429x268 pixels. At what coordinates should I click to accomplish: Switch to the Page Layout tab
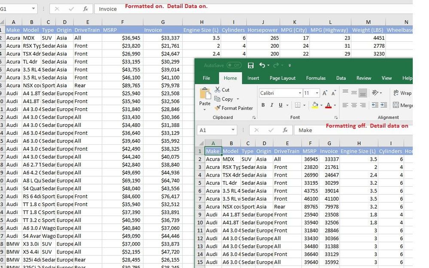click(x=283, y=78)
